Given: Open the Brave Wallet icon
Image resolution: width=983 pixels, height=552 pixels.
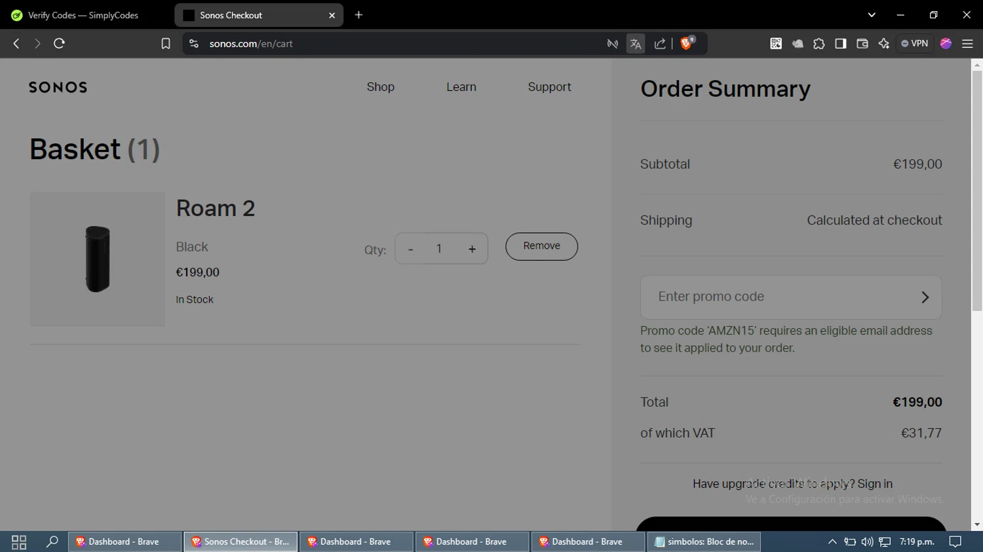Looking at the screenshot, I should pyautogui.click(x=862, y=44).
